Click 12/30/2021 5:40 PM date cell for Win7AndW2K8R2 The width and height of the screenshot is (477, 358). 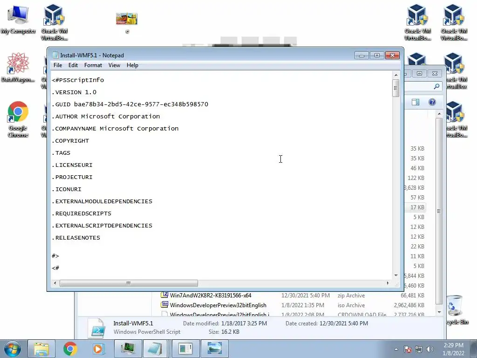[x=306, y=295]
